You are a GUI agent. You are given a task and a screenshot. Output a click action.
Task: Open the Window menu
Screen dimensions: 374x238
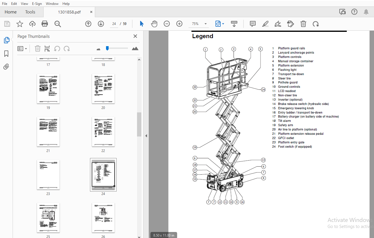(x=52, y=3)
